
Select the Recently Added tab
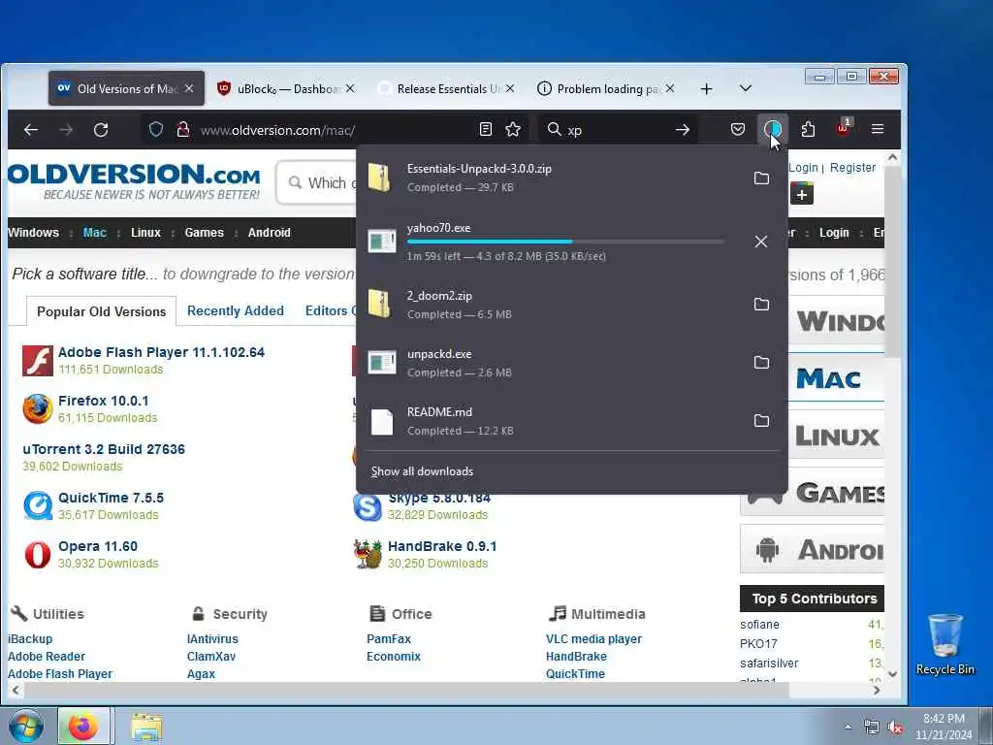tap(236, 311)
